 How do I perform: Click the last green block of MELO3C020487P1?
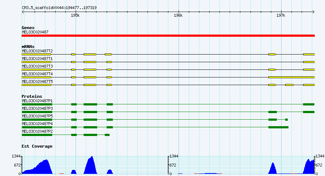tap(309, 104)
